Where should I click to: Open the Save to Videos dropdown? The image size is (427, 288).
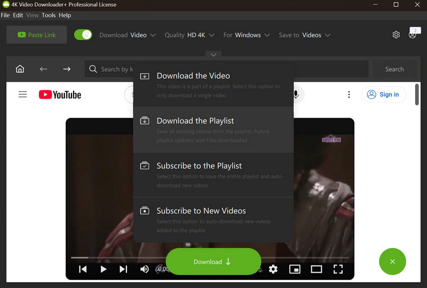click(x=304, y=35)
